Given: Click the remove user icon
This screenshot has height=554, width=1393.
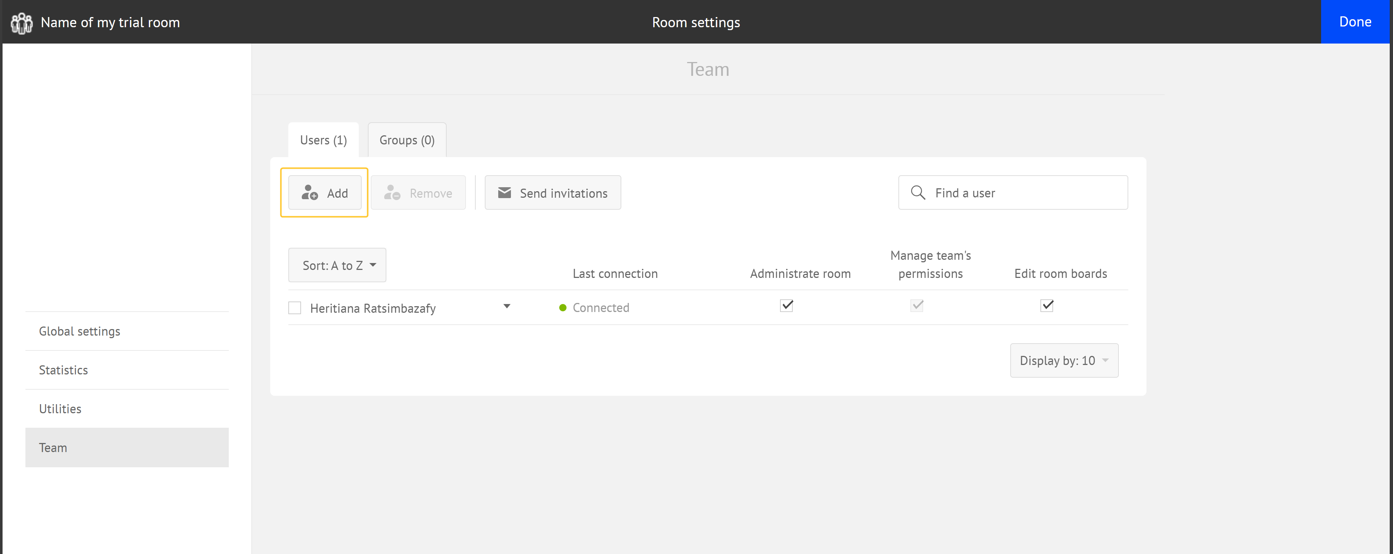Looking at the screenshot, I should (x=392, y=192).
